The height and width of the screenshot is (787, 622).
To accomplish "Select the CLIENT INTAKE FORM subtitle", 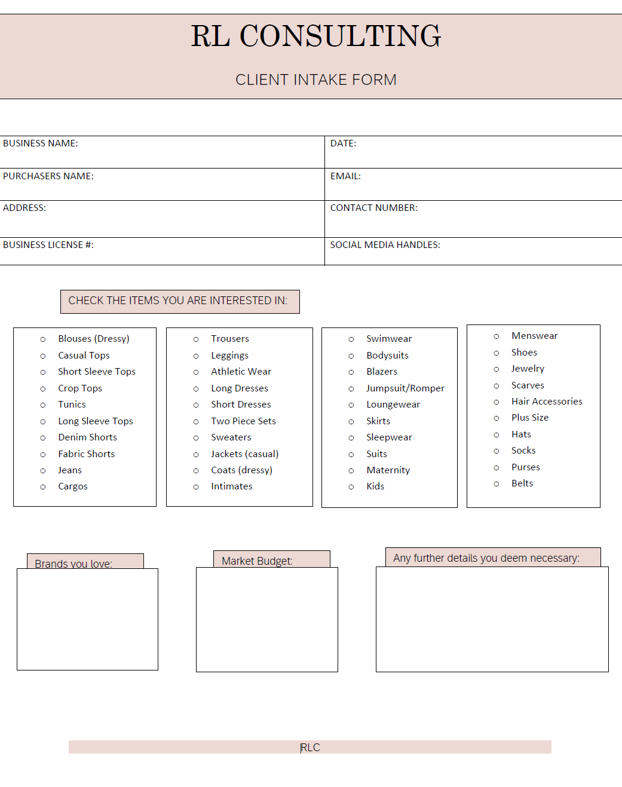I will click(x=316, y=79).
